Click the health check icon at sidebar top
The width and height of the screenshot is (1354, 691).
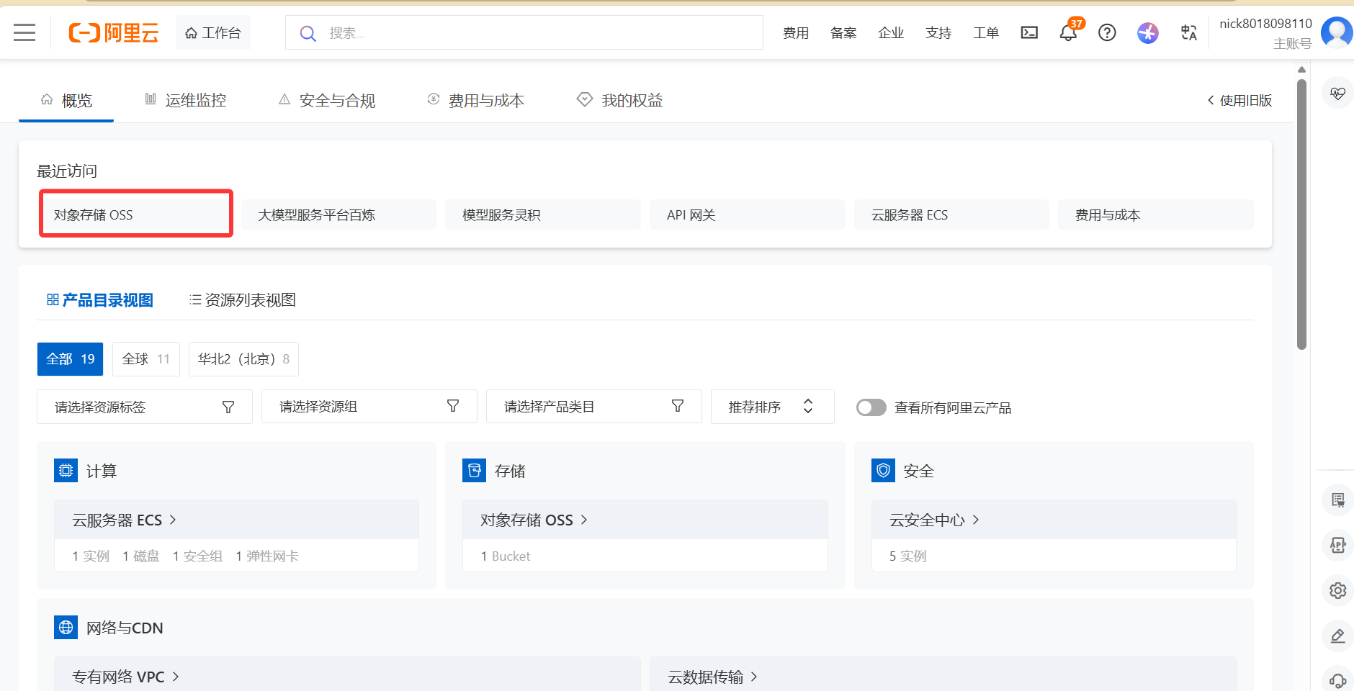coord(1337,92)
